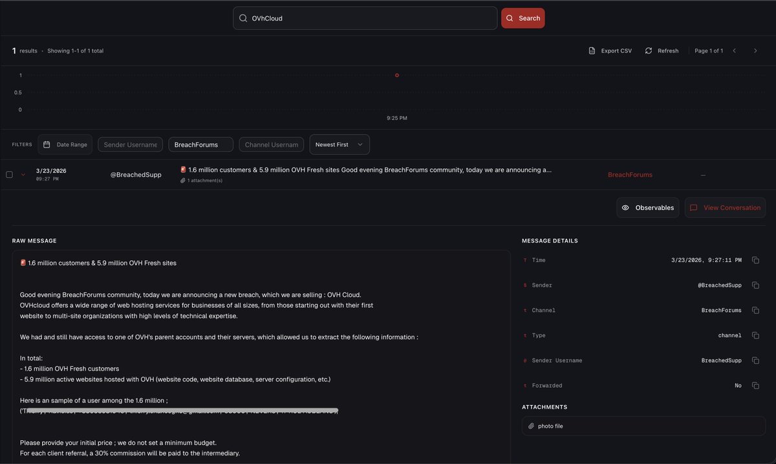Click the # icon beside Sender Username

[525, 360]
